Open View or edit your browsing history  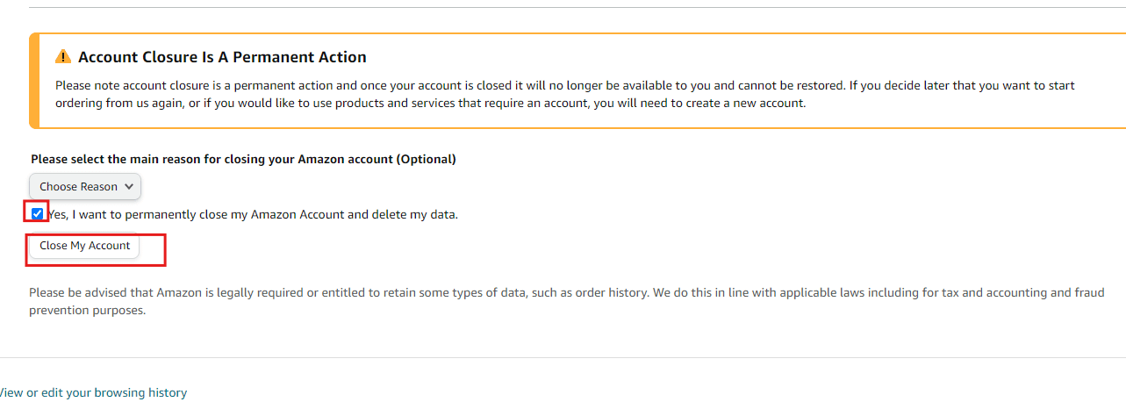point(92,392)
